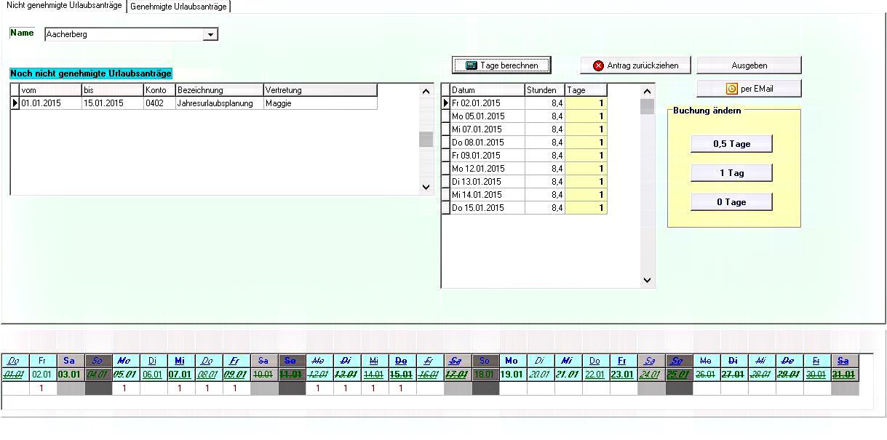Switch to the Genehmigte Urlaubsanträge tab
Image resolution: width=887 pixels, height=440 pixels.
tap(178, 7)
